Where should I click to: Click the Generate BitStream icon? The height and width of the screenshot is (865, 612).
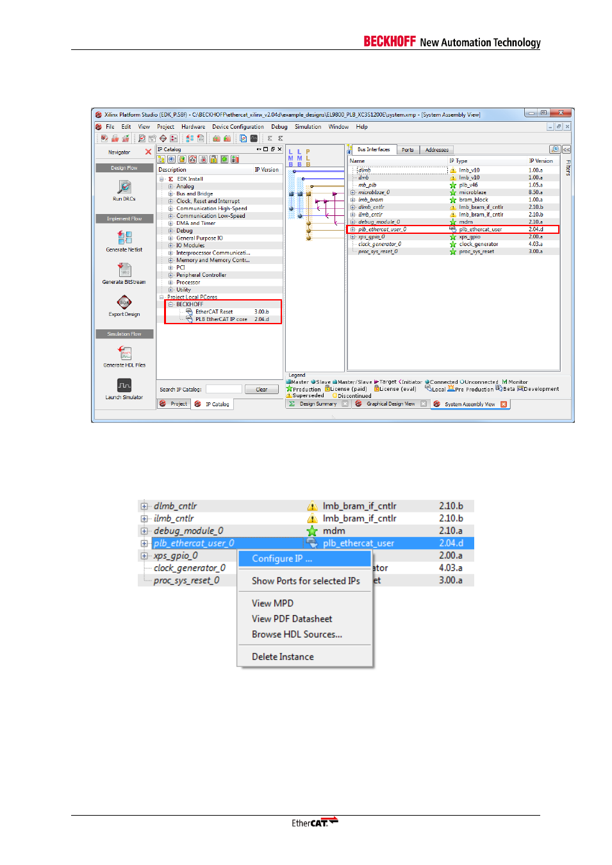coord(124,270)
